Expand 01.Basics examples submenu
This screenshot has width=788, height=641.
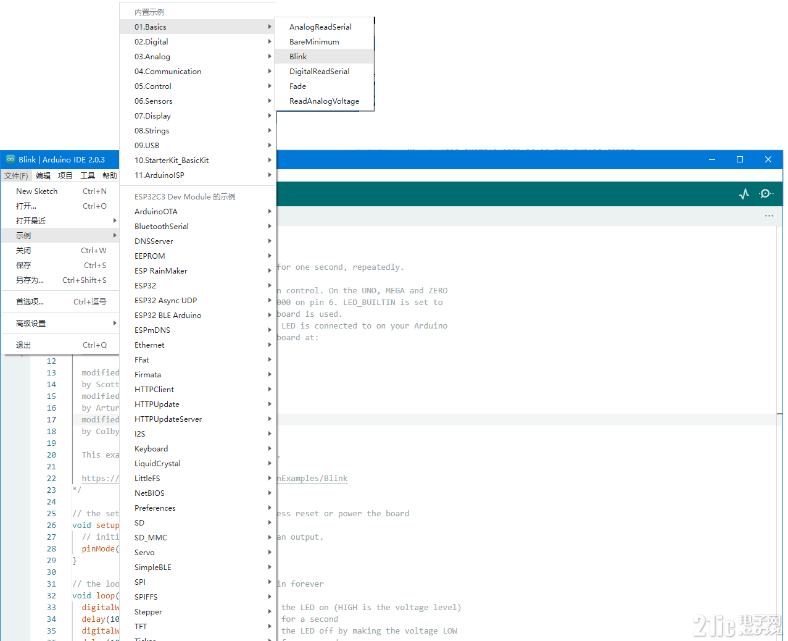(x=197, y=27)
